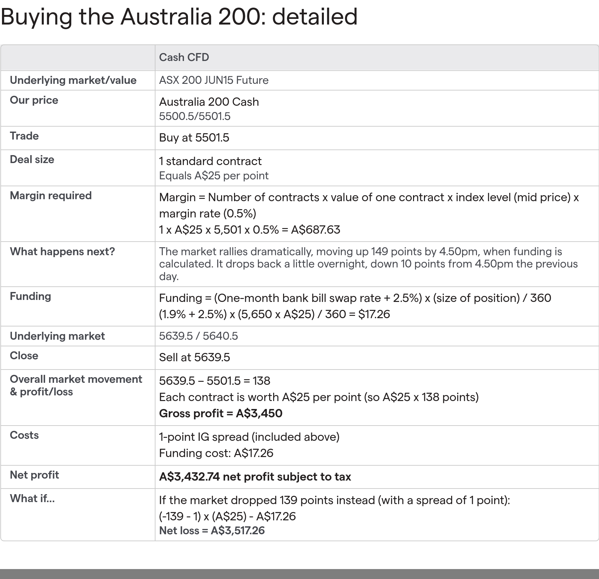This screenshot has width=599, height=579.
Task: Click the bold "Gross profit = A$3,450" text
Action: 221,413
